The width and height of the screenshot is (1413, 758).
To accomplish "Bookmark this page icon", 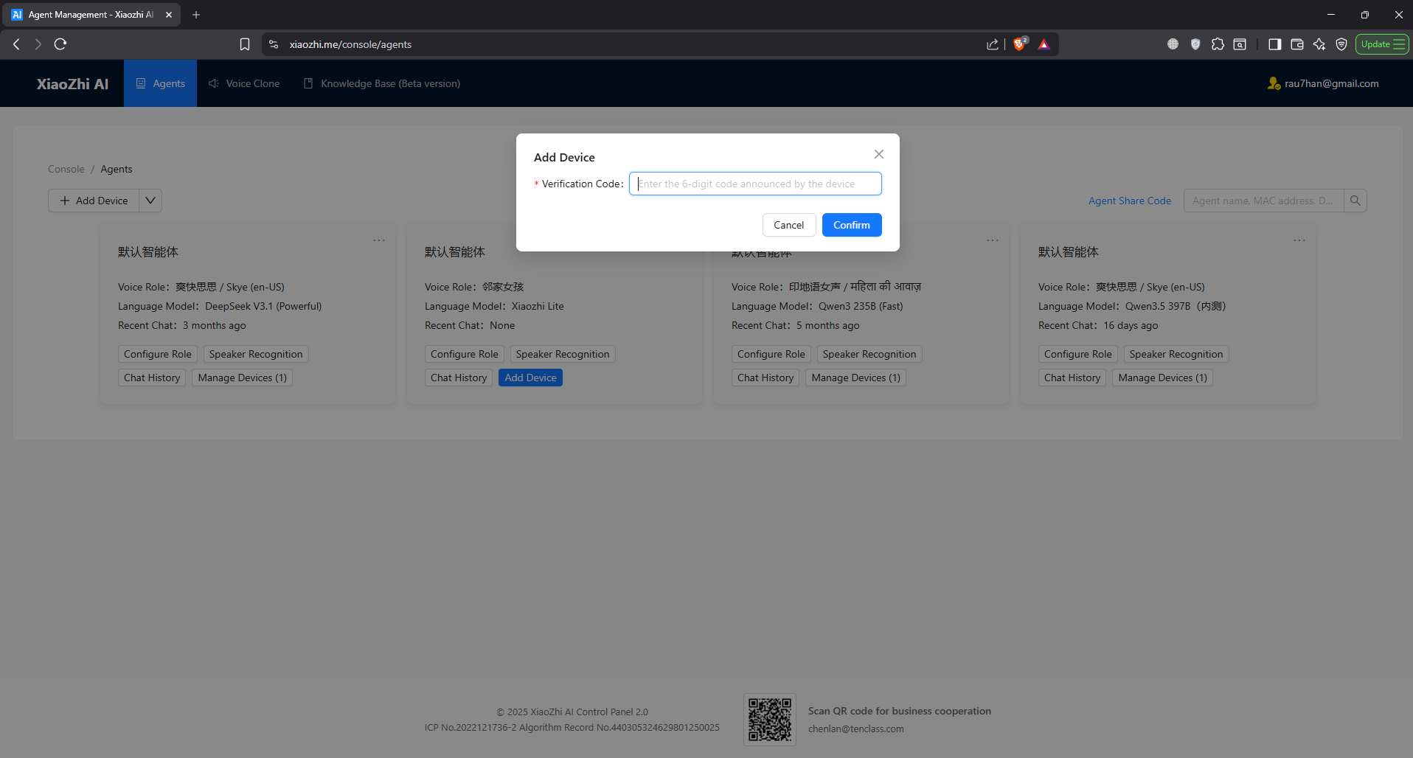I will 245,44.
